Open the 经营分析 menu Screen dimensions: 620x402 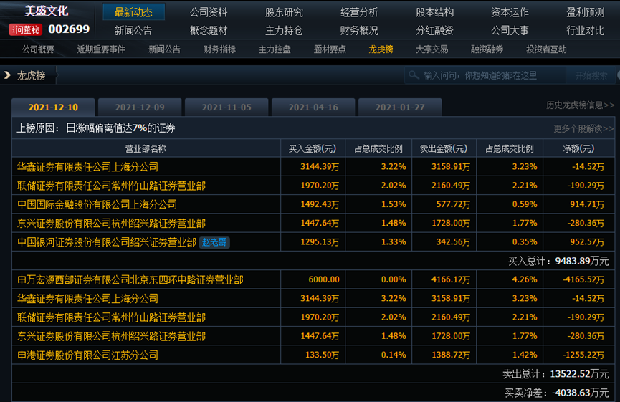coord(359,12)
